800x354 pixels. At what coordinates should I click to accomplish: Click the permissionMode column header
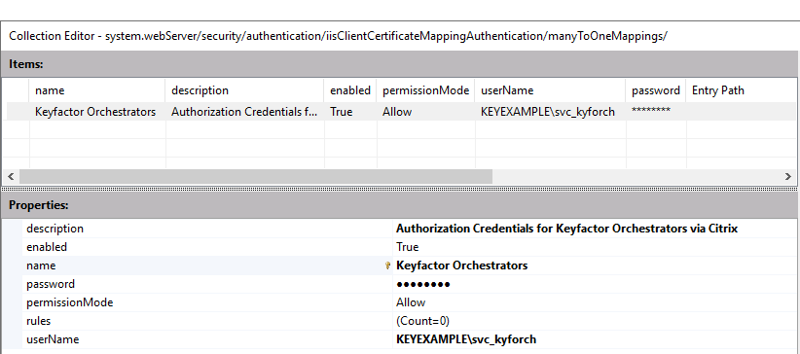425,90
